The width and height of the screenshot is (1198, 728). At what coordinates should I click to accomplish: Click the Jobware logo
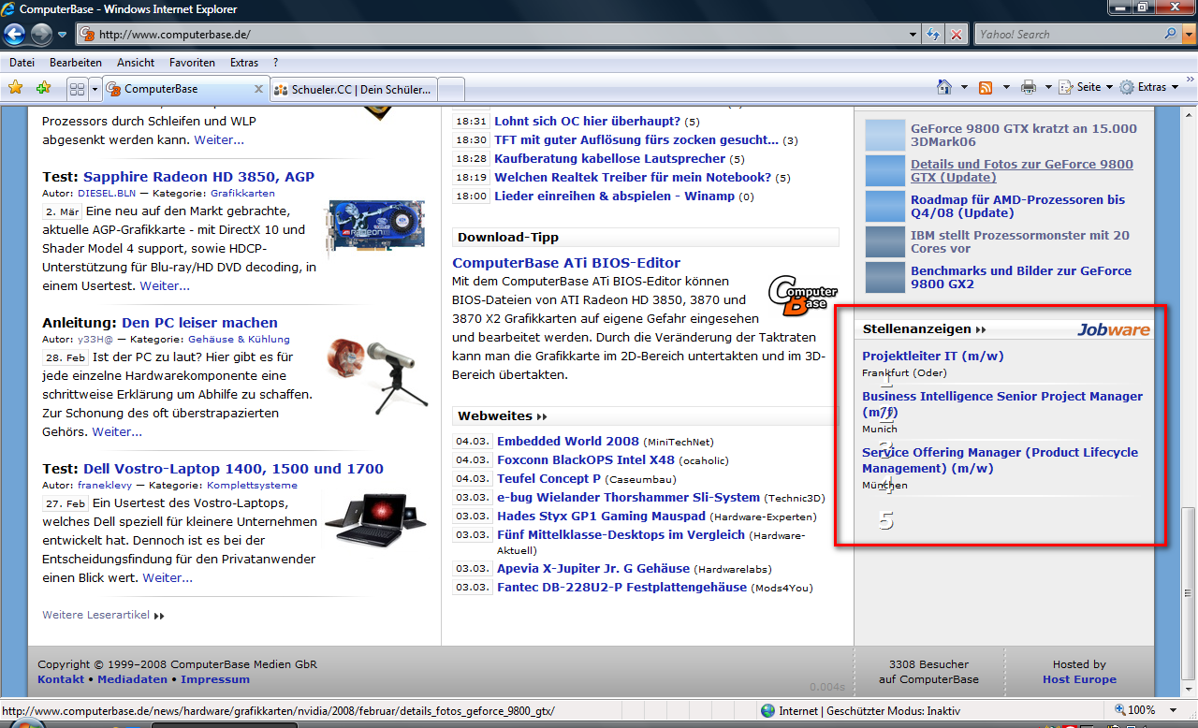[x=1114, y=329]
